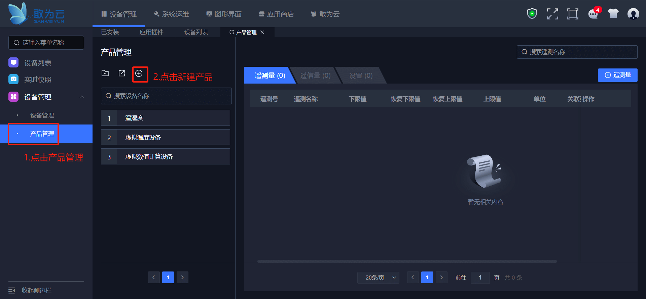
Task: Open 系统运维 top menu
Action: [x=171, y=14]
